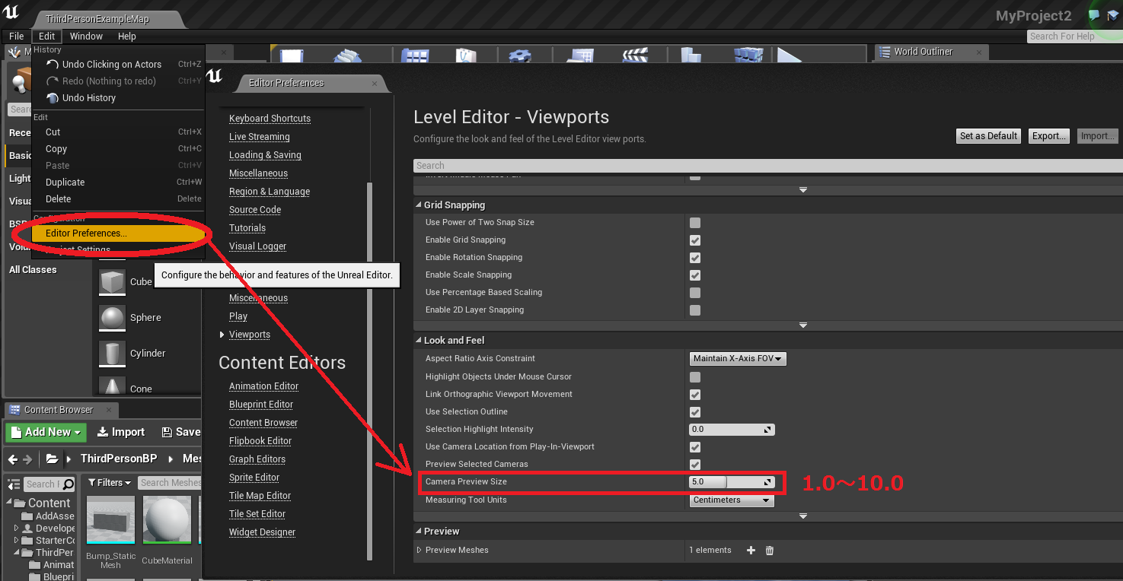Enable Use Percentage Based Scaling checkbox
Viewport: 1123px width, 581px height.
coord(695,293)
